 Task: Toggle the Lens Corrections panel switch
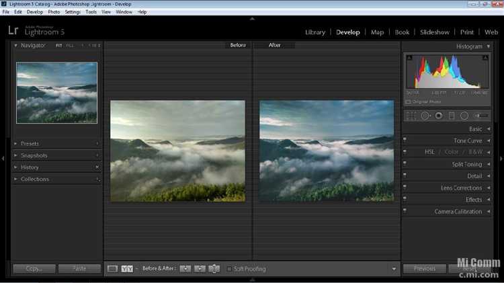405,186
